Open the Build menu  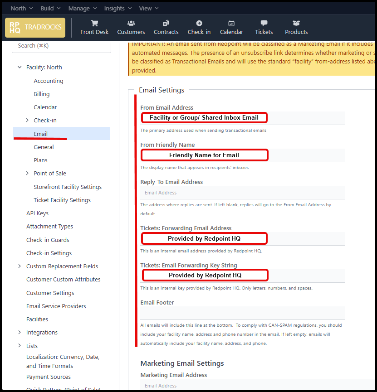pyautogui.click(x=50, y=8)
